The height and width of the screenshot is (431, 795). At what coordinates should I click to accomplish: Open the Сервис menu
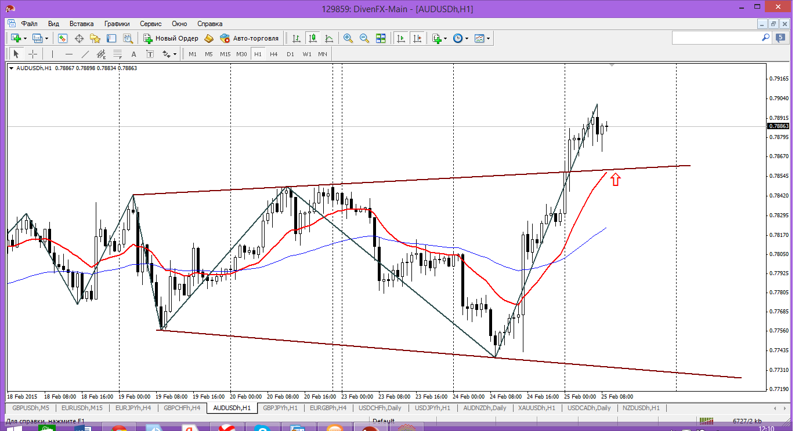tap(151, 24)
